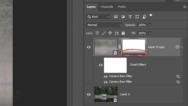The image size is (188, 106).
Task: Toggle layer filtering on/off switch
Action: (x=151, y=16)
